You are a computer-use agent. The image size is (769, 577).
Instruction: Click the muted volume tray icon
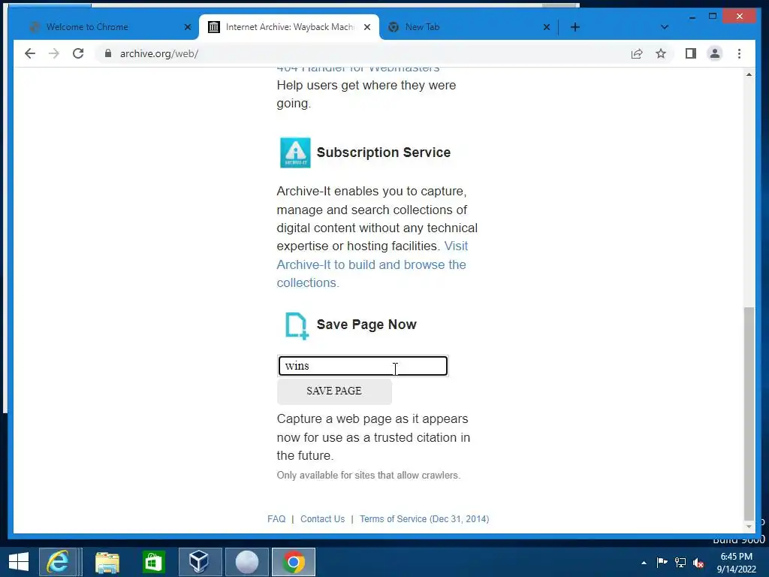coord(698,563)
